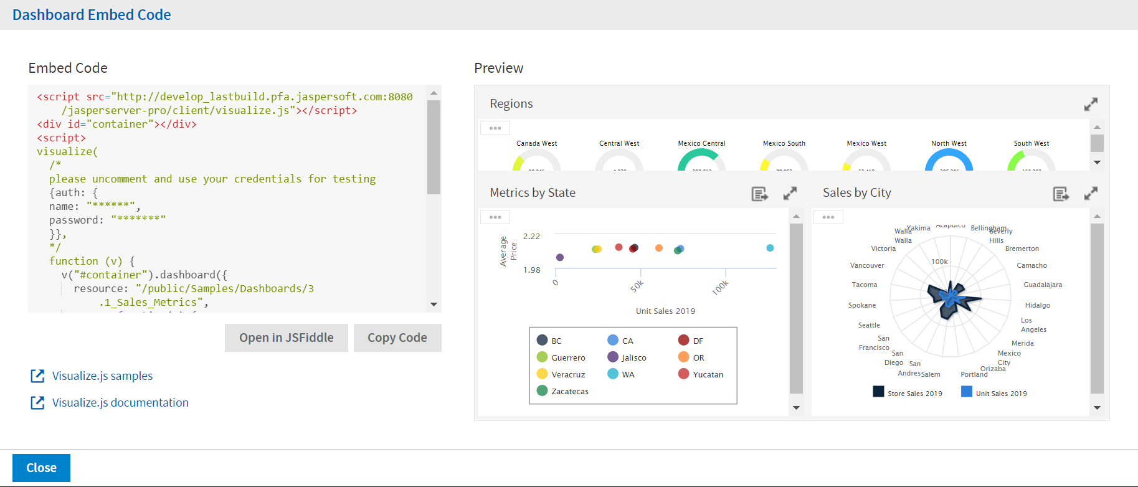Export the Metrics by State dashlet
The image size is (1138, 487).
click(759, 194)
